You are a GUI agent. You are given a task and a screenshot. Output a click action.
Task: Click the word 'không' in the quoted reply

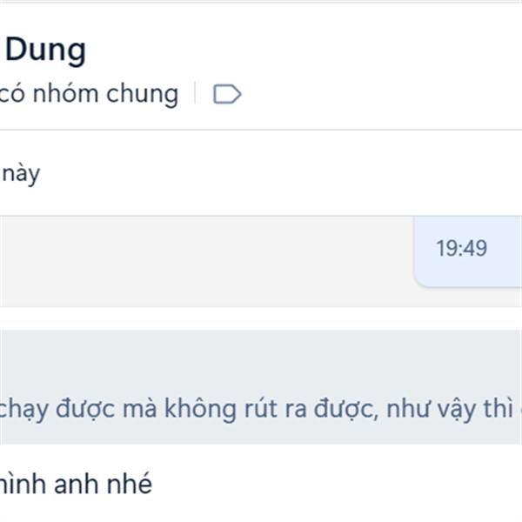coord(201,408)
